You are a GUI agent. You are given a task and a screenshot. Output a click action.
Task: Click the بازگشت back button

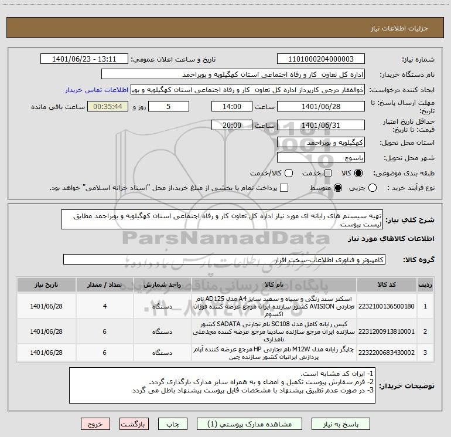click(x=134, y=424)
